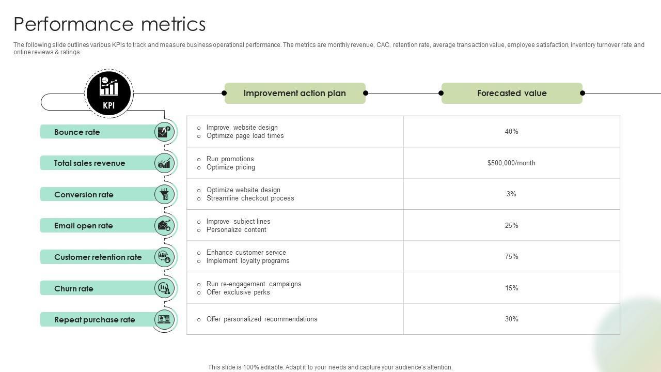661x372 pixels.
Task: Click the Repeat purchase rate icon
Action: pyautogui.click(x=164, y=319)
